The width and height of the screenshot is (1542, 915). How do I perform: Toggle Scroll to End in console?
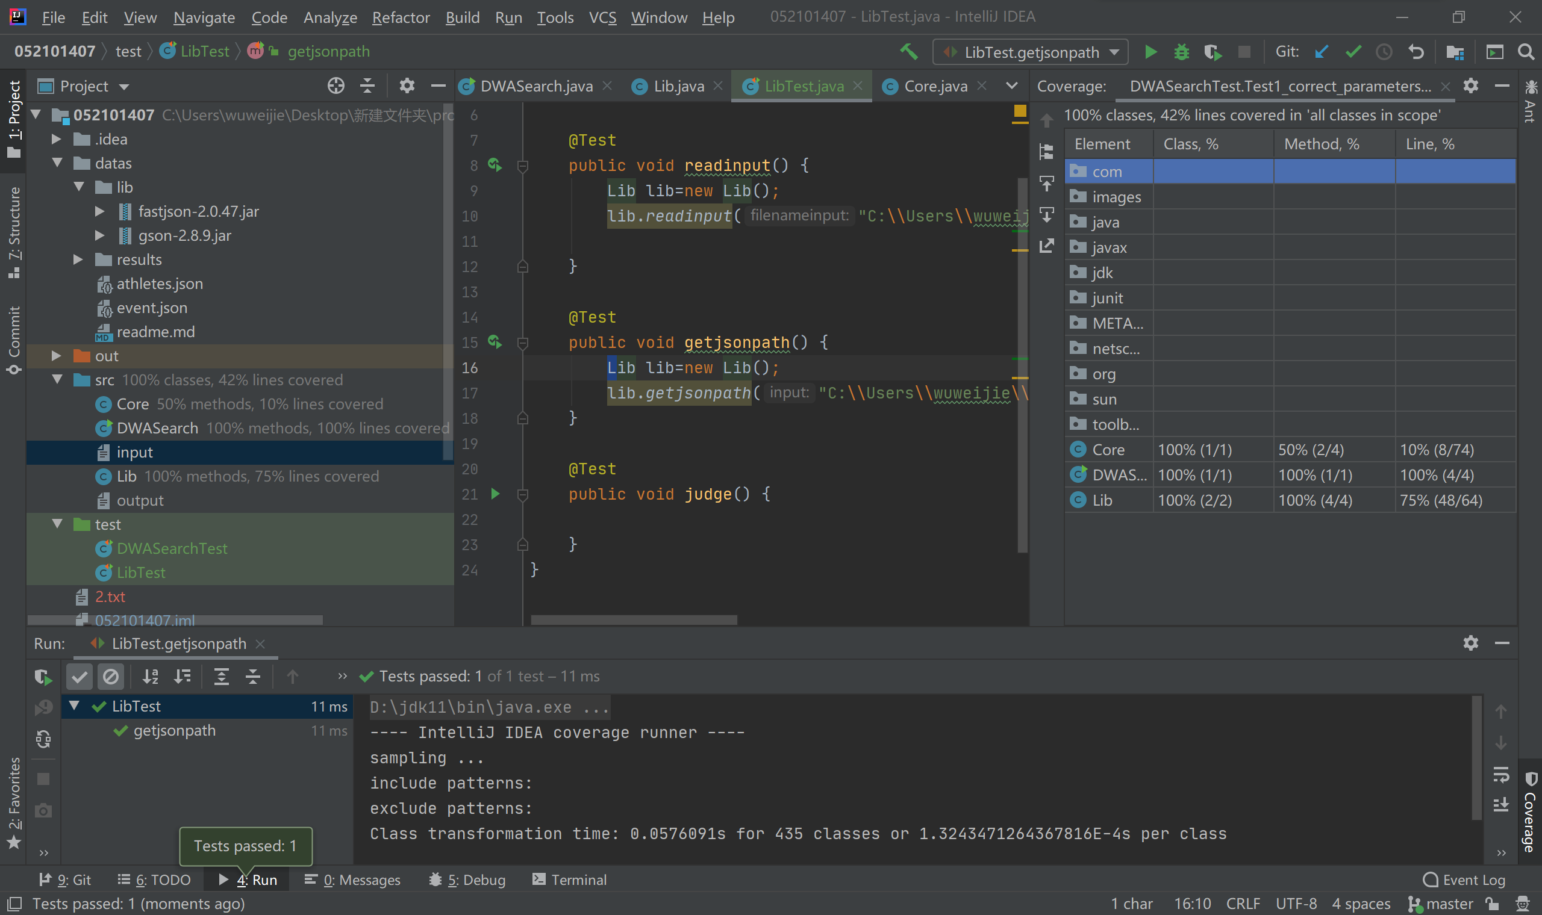point(1501,805)
